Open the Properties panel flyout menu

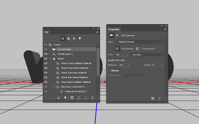pos(165,29)
